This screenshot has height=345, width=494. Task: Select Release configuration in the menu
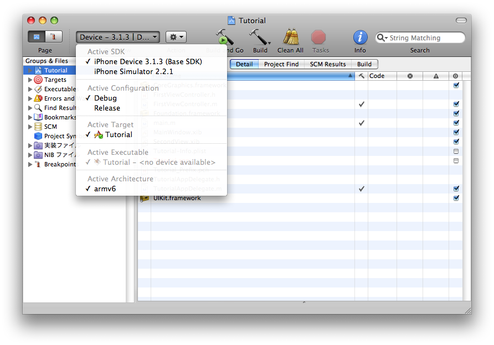107,108
